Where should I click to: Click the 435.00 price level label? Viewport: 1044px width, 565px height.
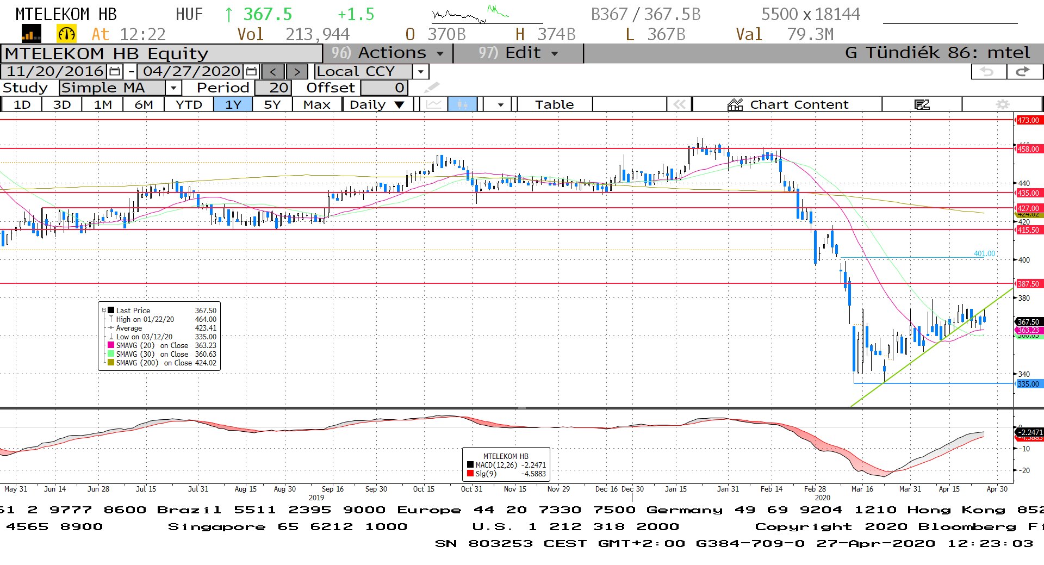[1028, 193]
